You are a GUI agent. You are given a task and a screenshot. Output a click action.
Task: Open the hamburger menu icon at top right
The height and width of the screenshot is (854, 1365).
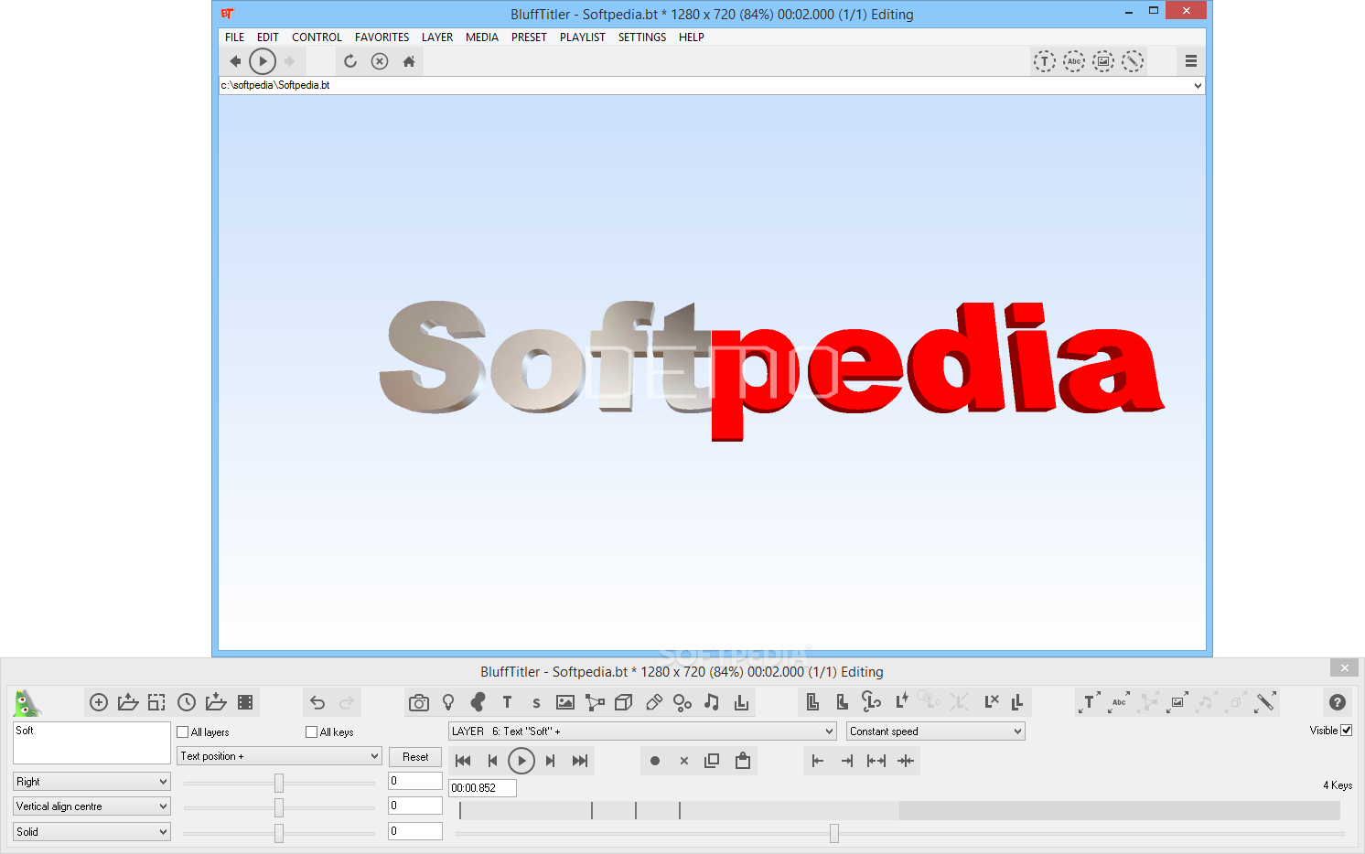coord(1191,61)
